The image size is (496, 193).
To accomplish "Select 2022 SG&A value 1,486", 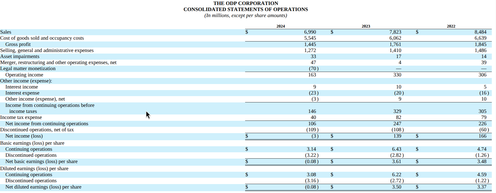I will pyautogui.click(x=481, y=50).
